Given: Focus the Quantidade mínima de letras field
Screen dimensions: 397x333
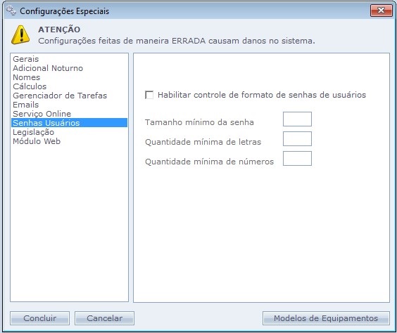Looking at the screenshot, I should [297, 138].
